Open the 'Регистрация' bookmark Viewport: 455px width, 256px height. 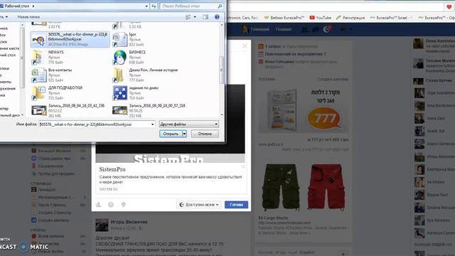click(x=350, y=18)
